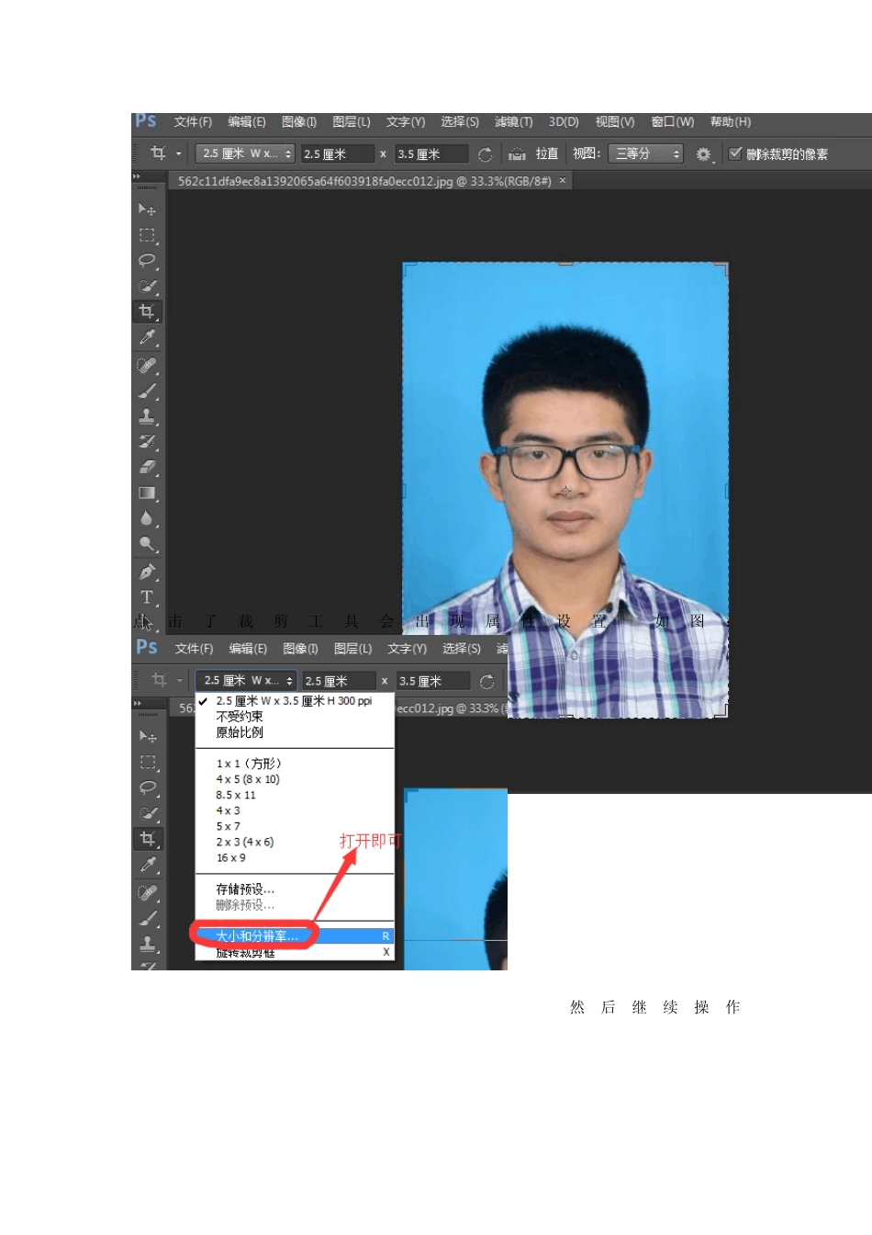Toggle the 删除裁剪的像素 checkbox
The height and width of the screenshot is (1235, 872).
(x=735, y=153)
